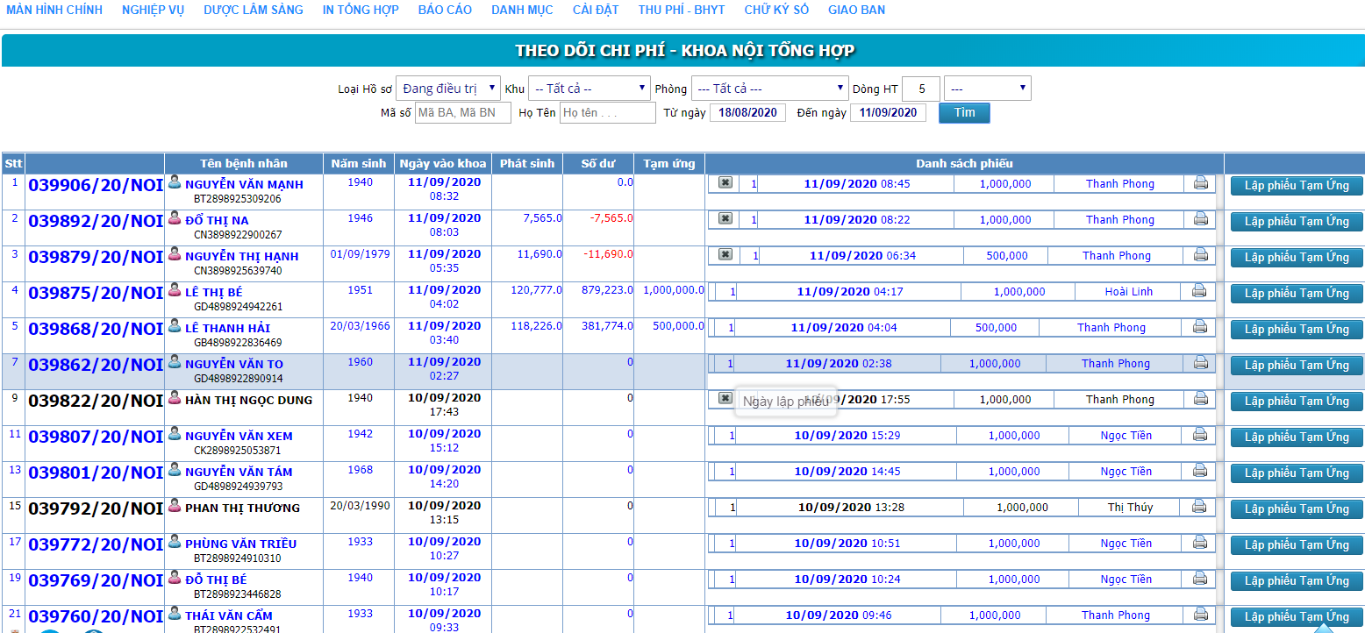The image size is (1365, 633).
Task: Click the Họ Tên input field
Action: coord(607,113)
